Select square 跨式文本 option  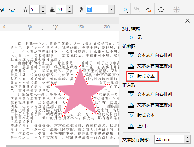(x=142, y=115)
